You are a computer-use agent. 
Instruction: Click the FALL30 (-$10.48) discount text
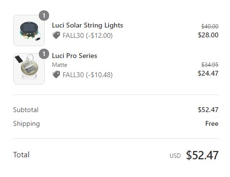[87, 75]
